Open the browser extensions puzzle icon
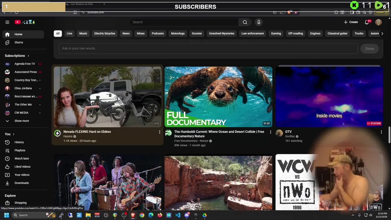Viewport: 391px width, 220px height. pyautogui.click(x=336, y=12)
